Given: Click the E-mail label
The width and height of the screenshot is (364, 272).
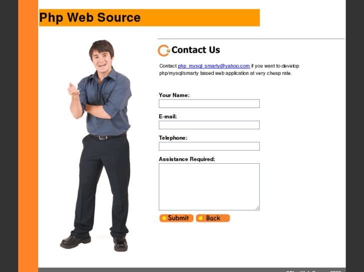Looking at the screenshot, I should (x=168, y=116).
